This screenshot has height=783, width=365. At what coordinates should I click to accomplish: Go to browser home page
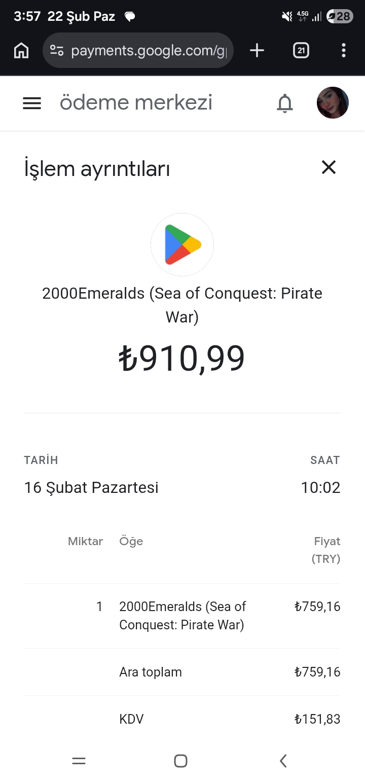coord(21,50)
